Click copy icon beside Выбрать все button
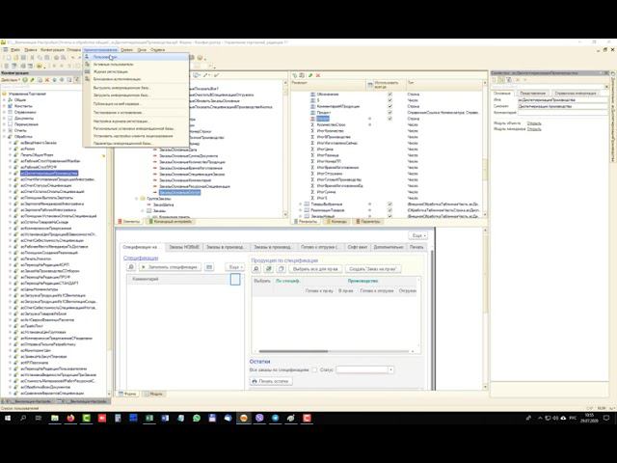 [281, 269]
